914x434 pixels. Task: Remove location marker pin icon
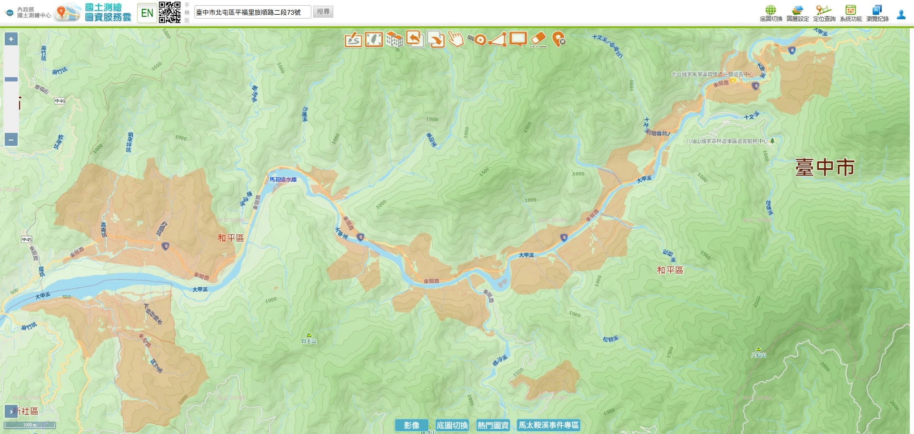(x=558, y=40)
